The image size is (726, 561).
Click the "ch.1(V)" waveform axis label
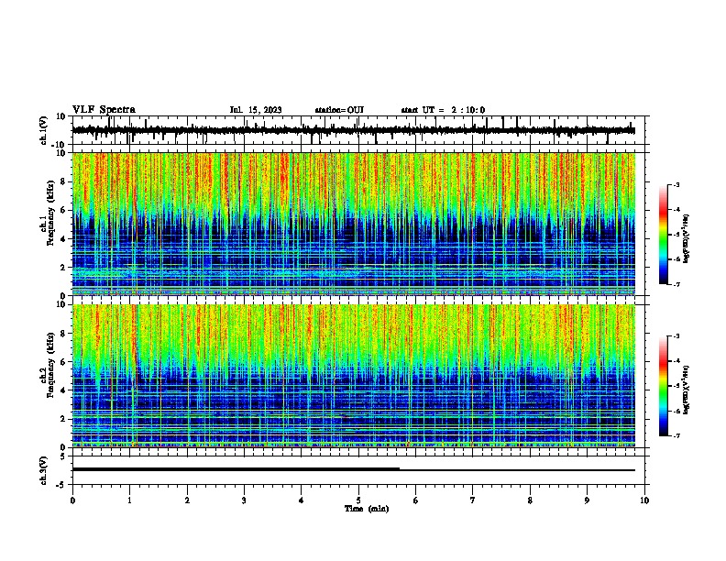pos(44,130)
